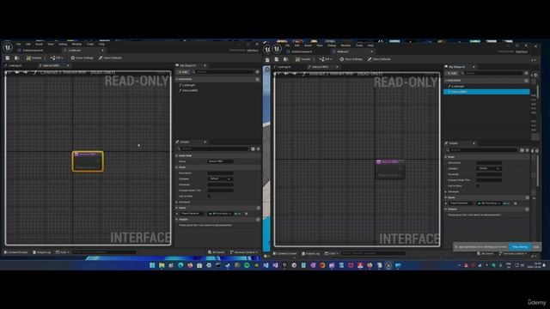Open Window menu in right window
550x309 pixels.
[x=345, y=45]
